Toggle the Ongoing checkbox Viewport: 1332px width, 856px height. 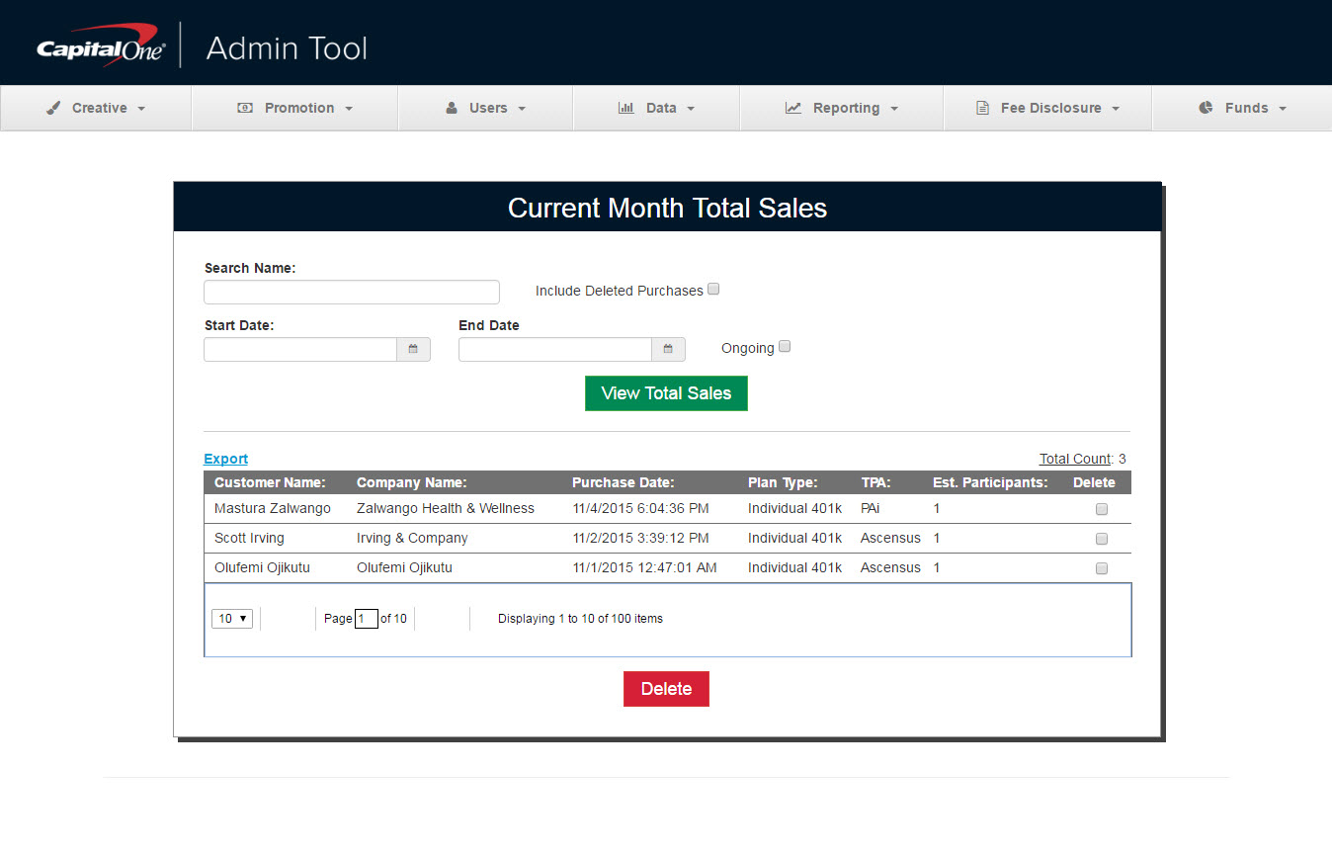click(785, 347)
